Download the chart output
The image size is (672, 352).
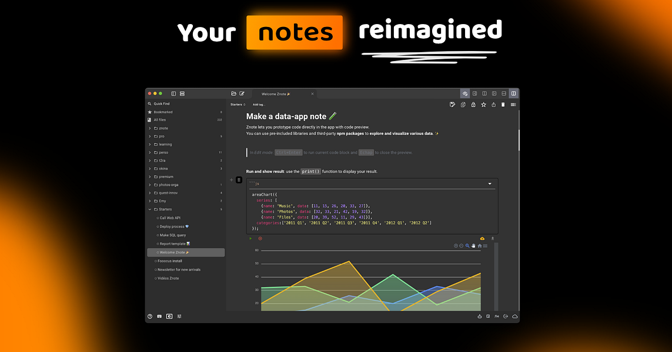[x=493, y=239]
